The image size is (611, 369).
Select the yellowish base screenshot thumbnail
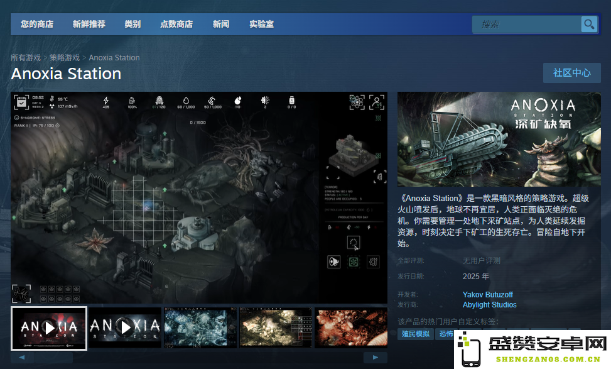tap(276, 328)
